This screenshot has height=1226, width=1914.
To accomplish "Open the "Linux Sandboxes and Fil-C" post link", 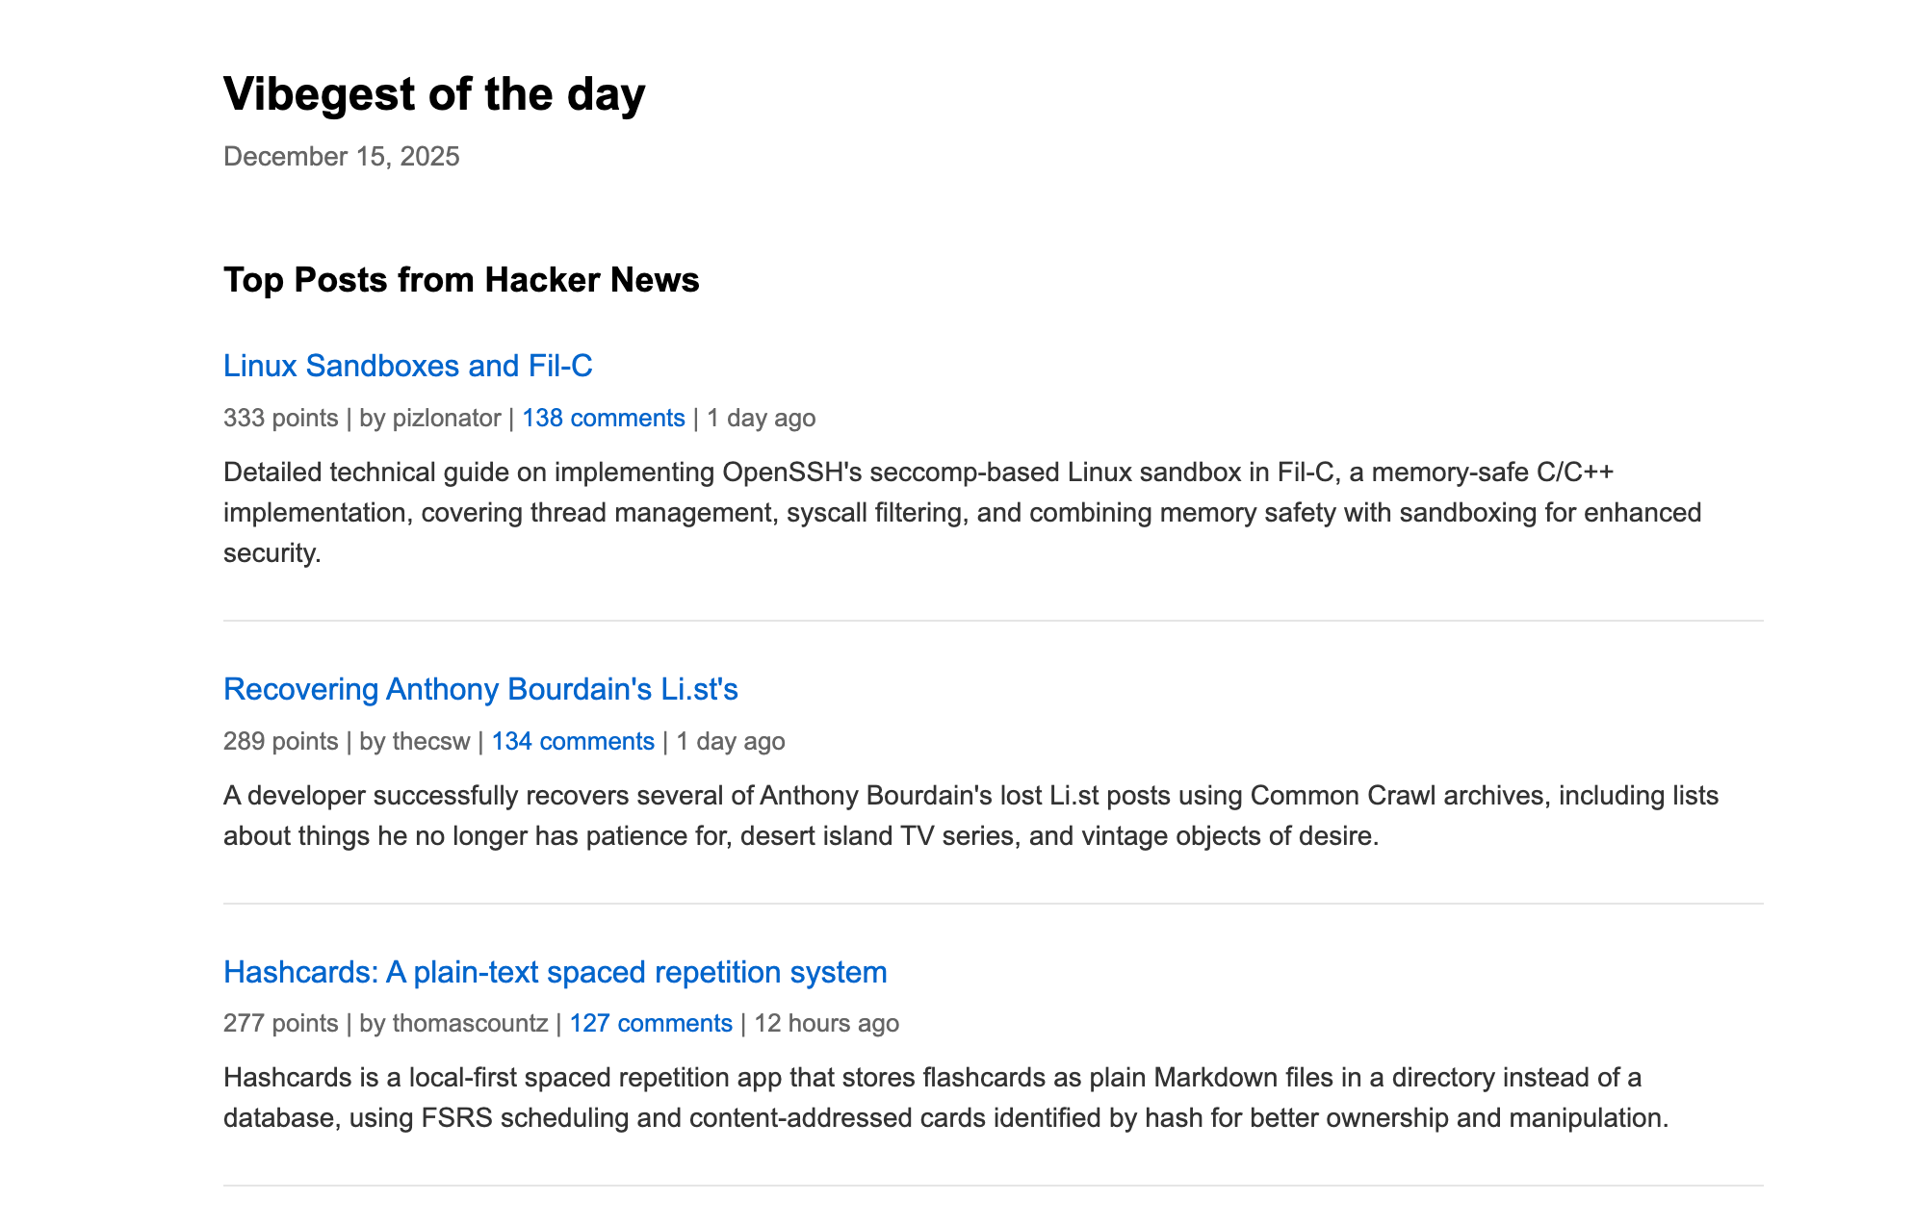I will point(407,366).
